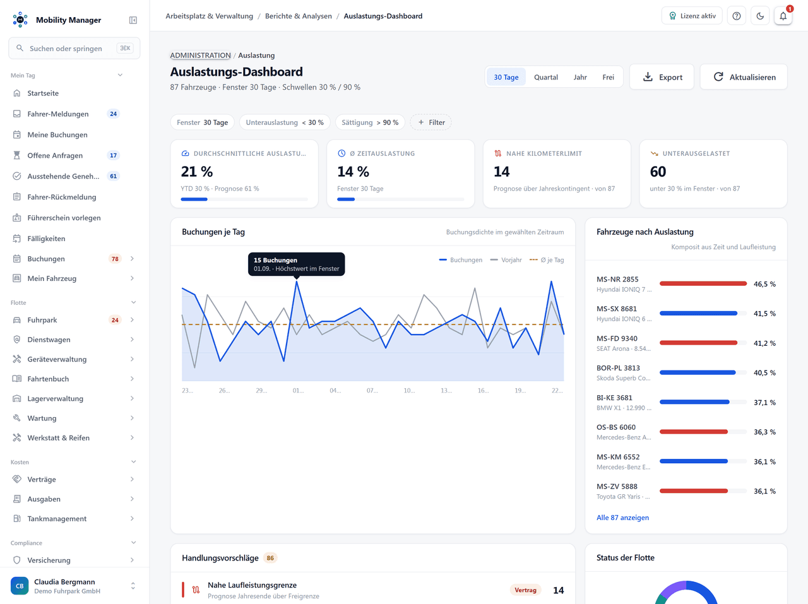808x604 pixels.
Task: Click the Lizenz aktiv status badge
Action: (x=692, y=16)
